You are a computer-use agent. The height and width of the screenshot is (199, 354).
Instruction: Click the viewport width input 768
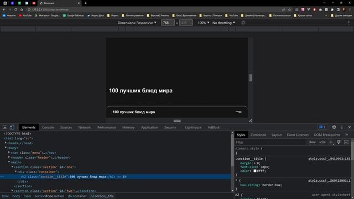(168, 23)
